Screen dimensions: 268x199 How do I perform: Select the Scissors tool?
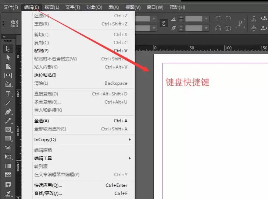[x=8, y=148]
